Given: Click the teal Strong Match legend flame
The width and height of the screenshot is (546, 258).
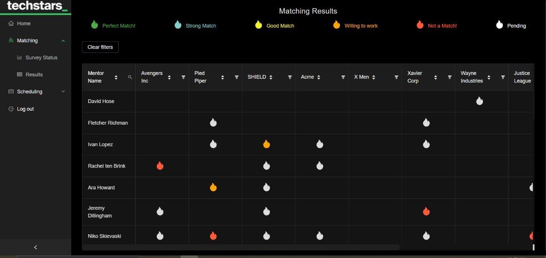Looking at the screenshot, I should point(178,25).
